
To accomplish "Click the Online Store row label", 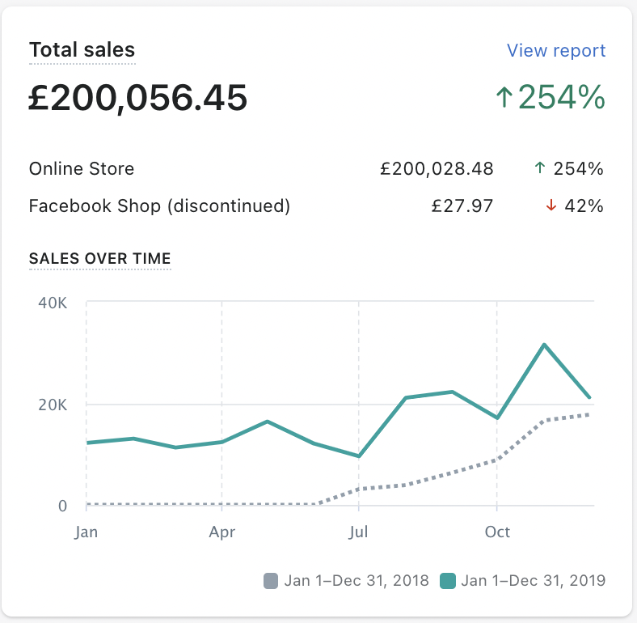I will (x=82, y=168).
